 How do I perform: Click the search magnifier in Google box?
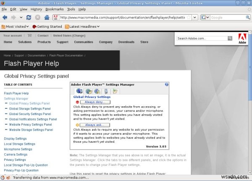(x=248, y=17)
